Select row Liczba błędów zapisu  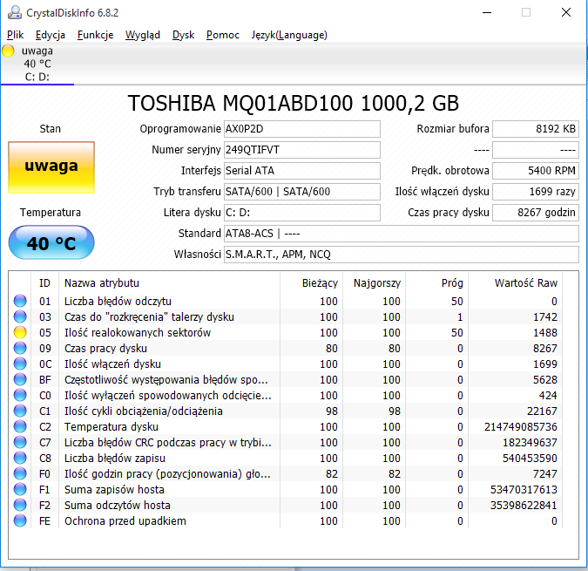[x=285, y=458]
